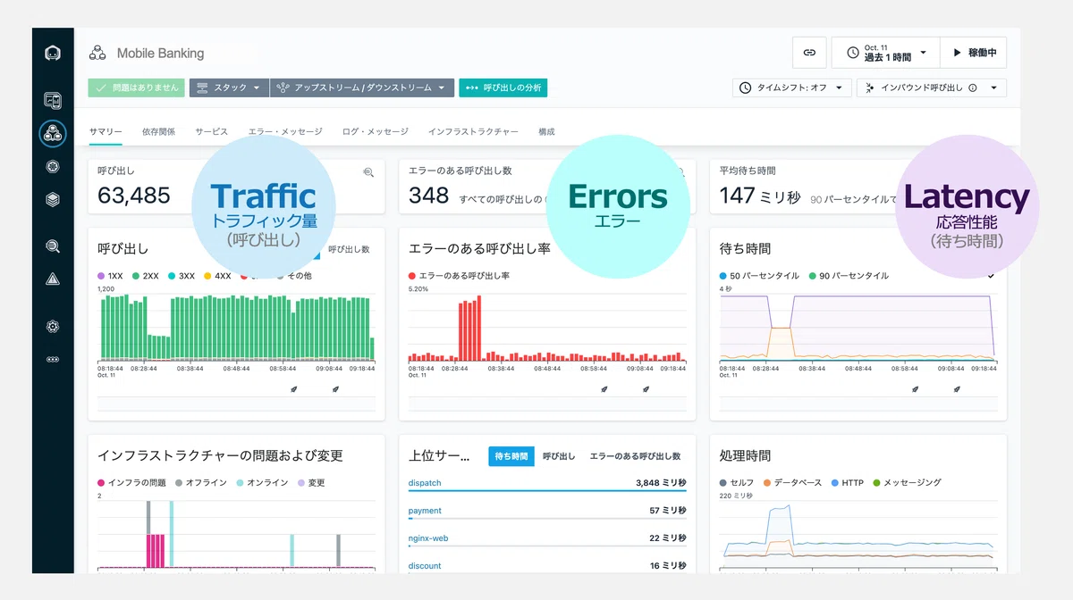Click the pink インフラの問題 legend color dot

click(x=101, y=483)
